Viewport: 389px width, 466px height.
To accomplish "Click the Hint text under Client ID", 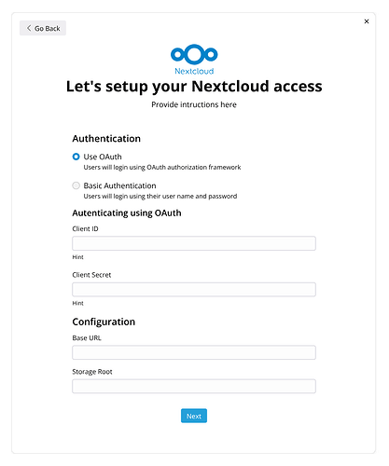I will pyautogui.click(x=77, y=257).
